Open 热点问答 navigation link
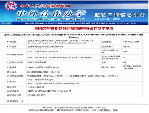The height and width of the screenshot is (113, 149). 80,23
